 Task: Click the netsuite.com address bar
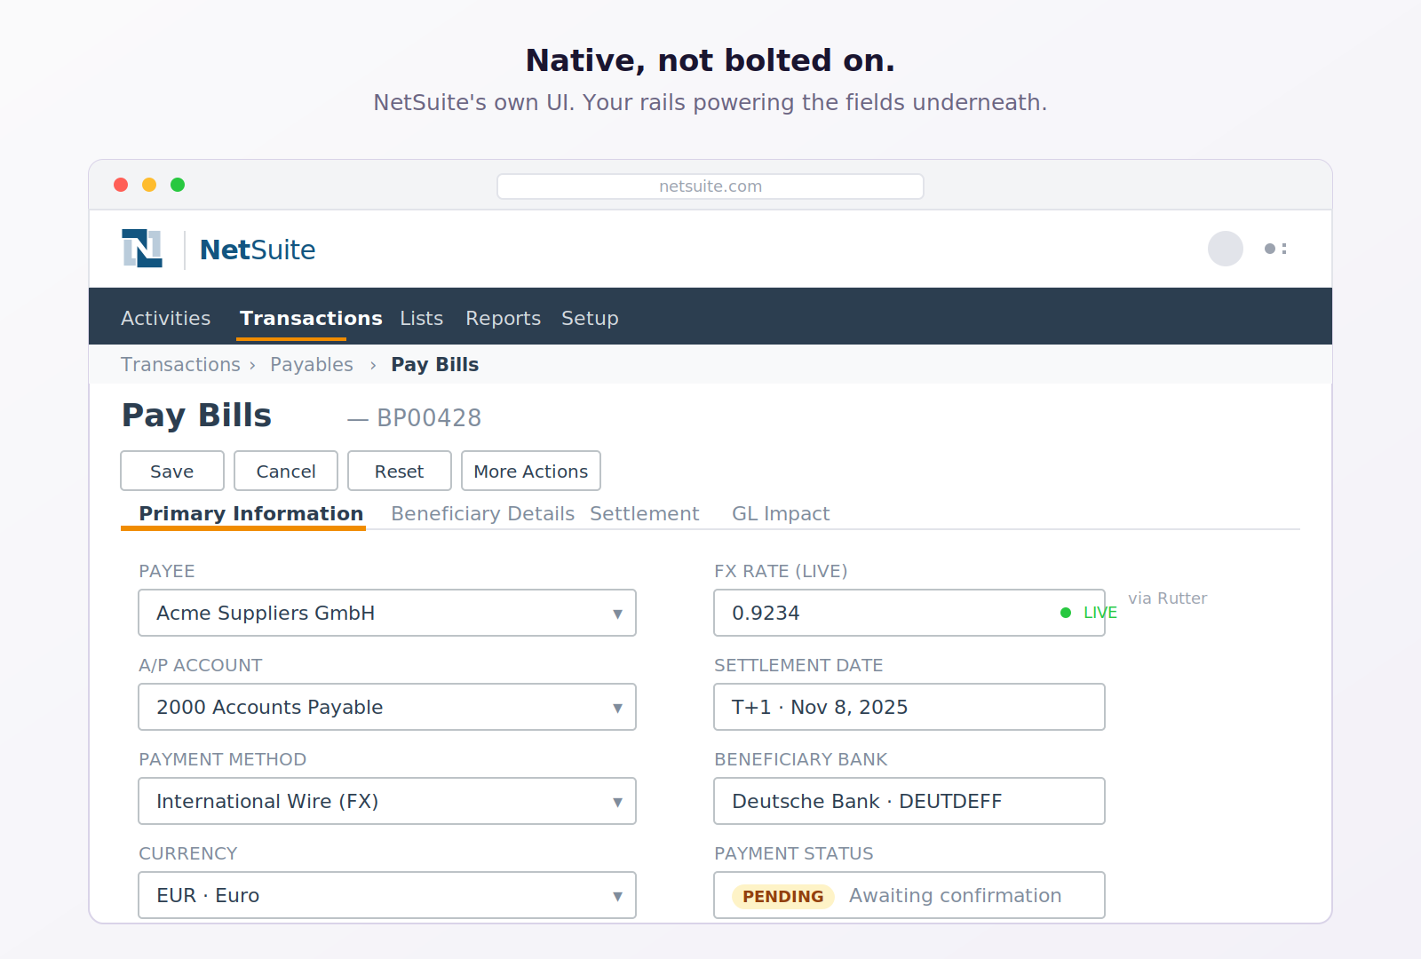[710, 186]
